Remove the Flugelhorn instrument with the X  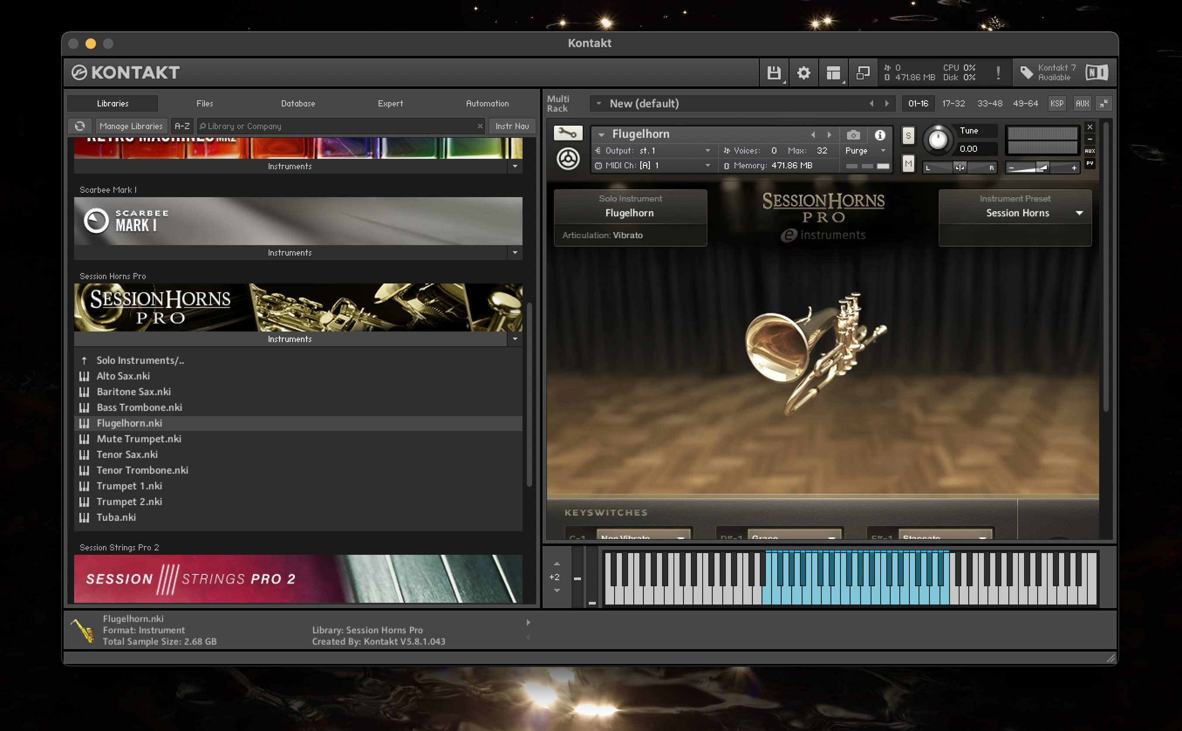click(x=1090, y=126)
